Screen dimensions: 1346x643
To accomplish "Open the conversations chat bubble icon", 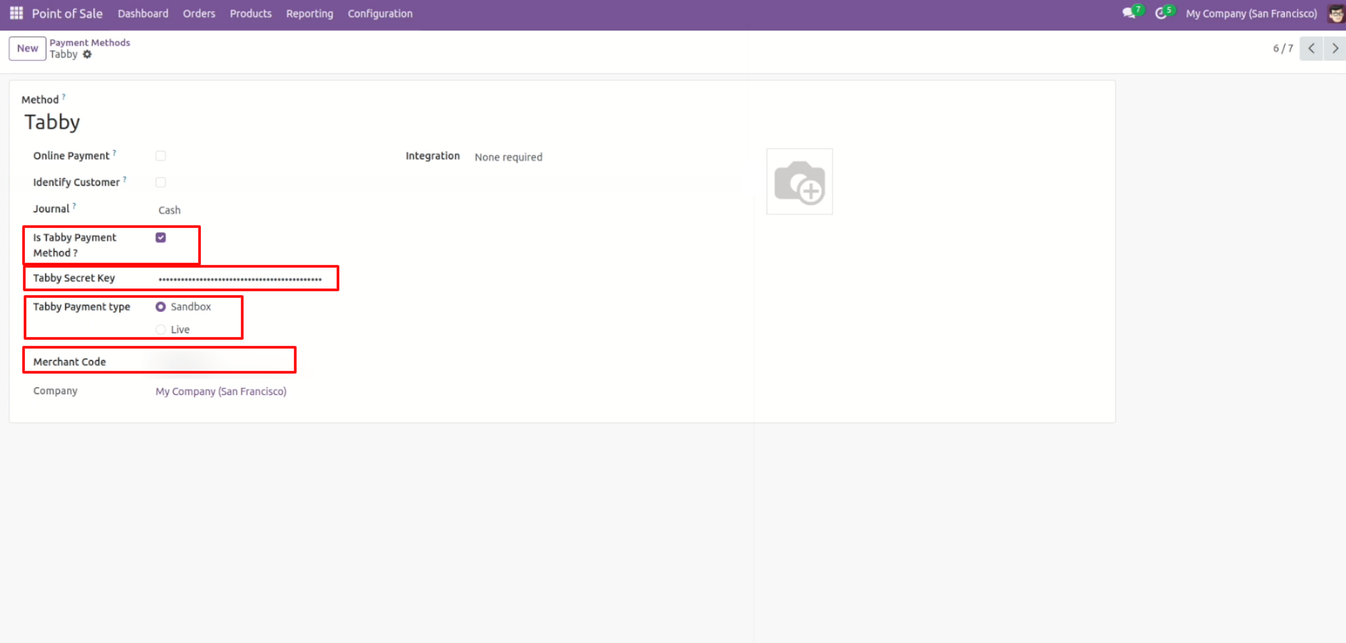I will coord(1129,13).
